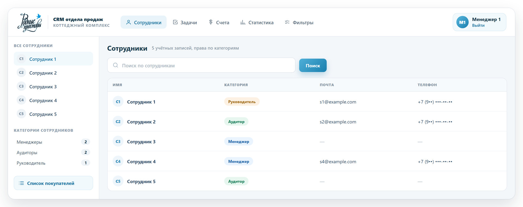Click the C4 avatar in table row
523x207 pixels.
point(118,161)
